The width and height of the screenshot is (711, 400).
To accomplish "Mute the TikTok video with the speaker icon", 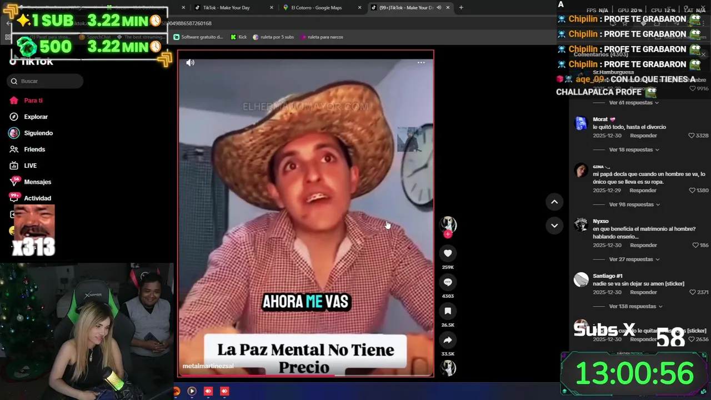I will click(x=190, y=63).
